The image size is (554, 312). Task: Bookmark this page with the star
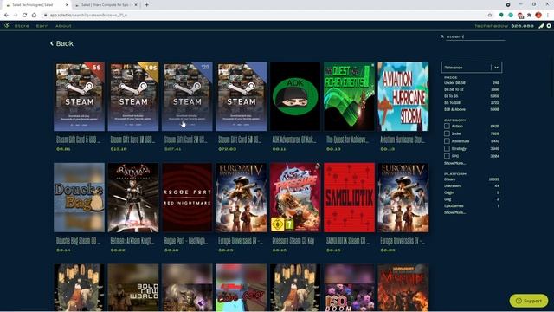tap(490, 16)
